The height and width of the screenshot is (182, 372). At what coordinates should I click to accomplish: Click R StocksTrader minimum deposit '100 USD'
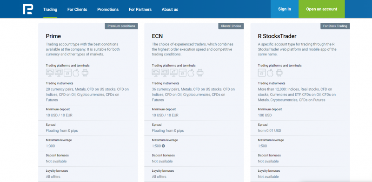(265, 115)
